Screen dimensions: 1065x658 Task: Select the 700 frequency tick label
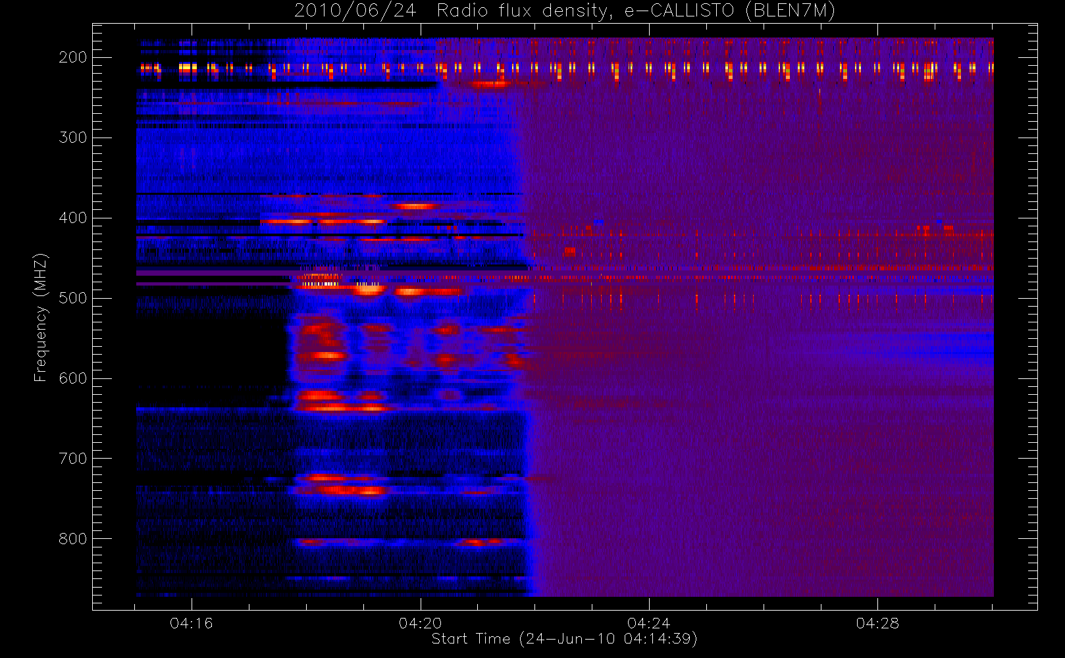(73, 459)
